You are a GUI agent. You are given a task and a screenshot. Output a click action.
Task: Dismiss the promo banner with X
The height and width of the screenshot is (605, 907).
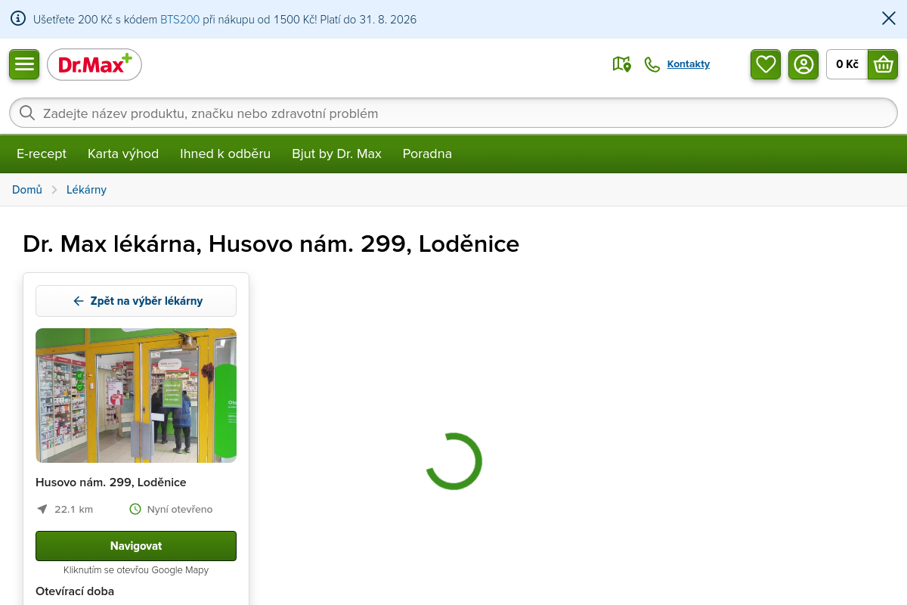(889, 19)
